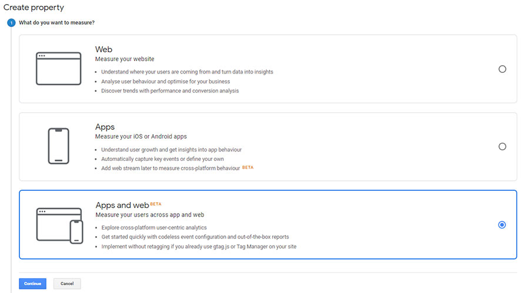Click the browser window icon for Web
The height and width of the screenshot is (293, 529).
tap(58, 69)
